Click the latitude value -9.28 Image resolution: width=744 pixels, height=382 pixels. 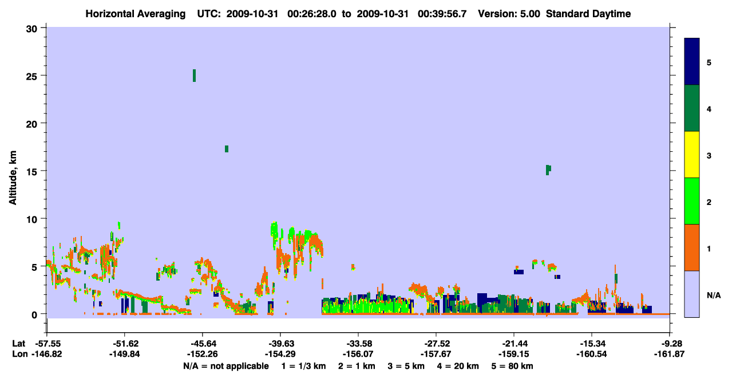point(671,344)
